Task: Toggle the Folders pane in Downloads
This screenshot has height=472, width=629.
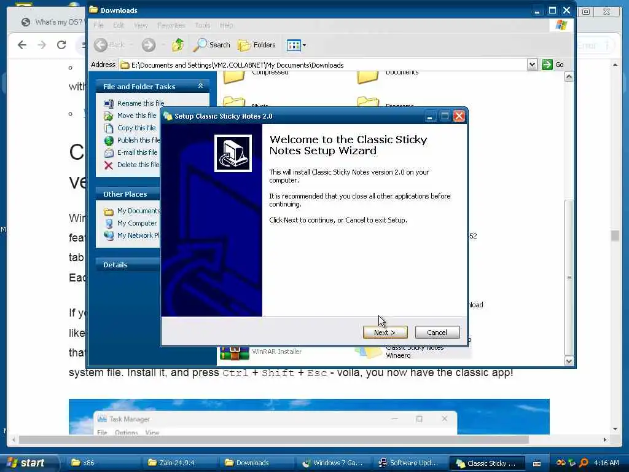Action: pos(257,45)
